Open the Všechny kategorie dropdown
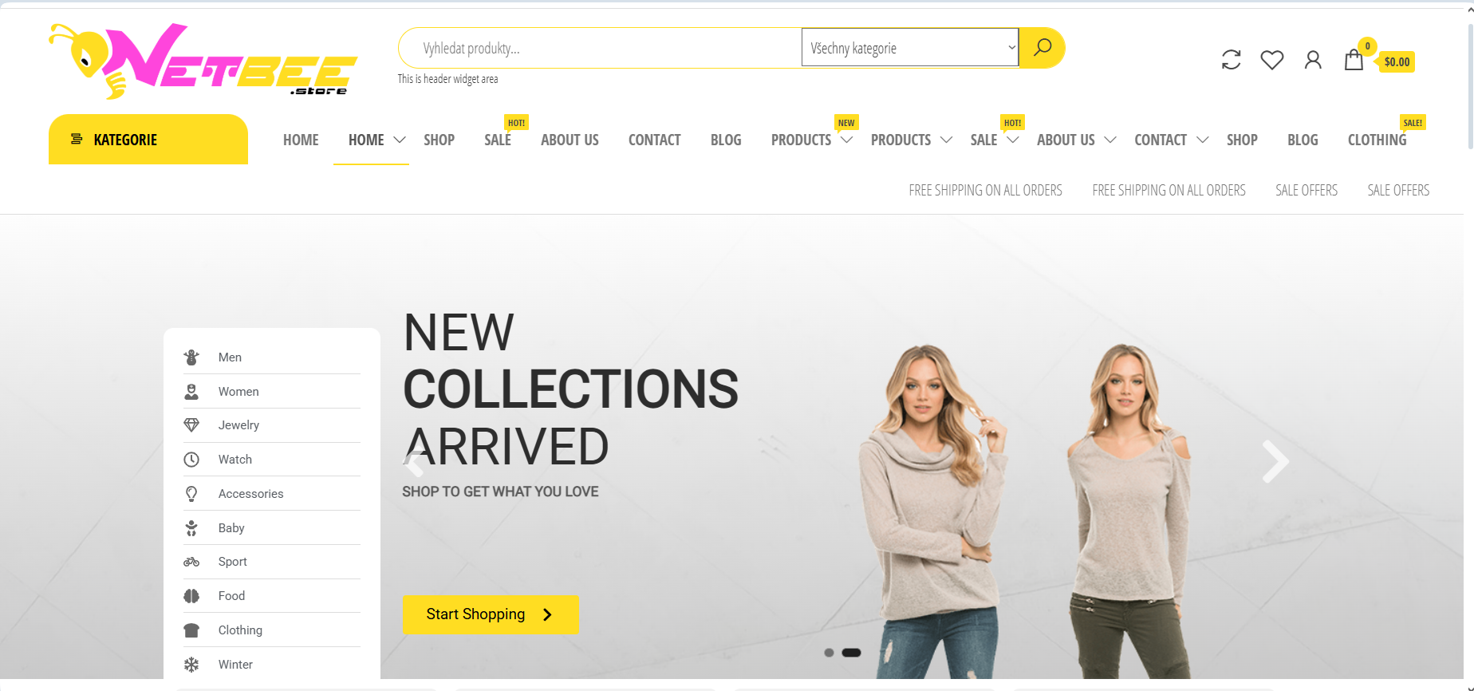This screenshot has height=691, width=1474. click(x=910, y=48)
